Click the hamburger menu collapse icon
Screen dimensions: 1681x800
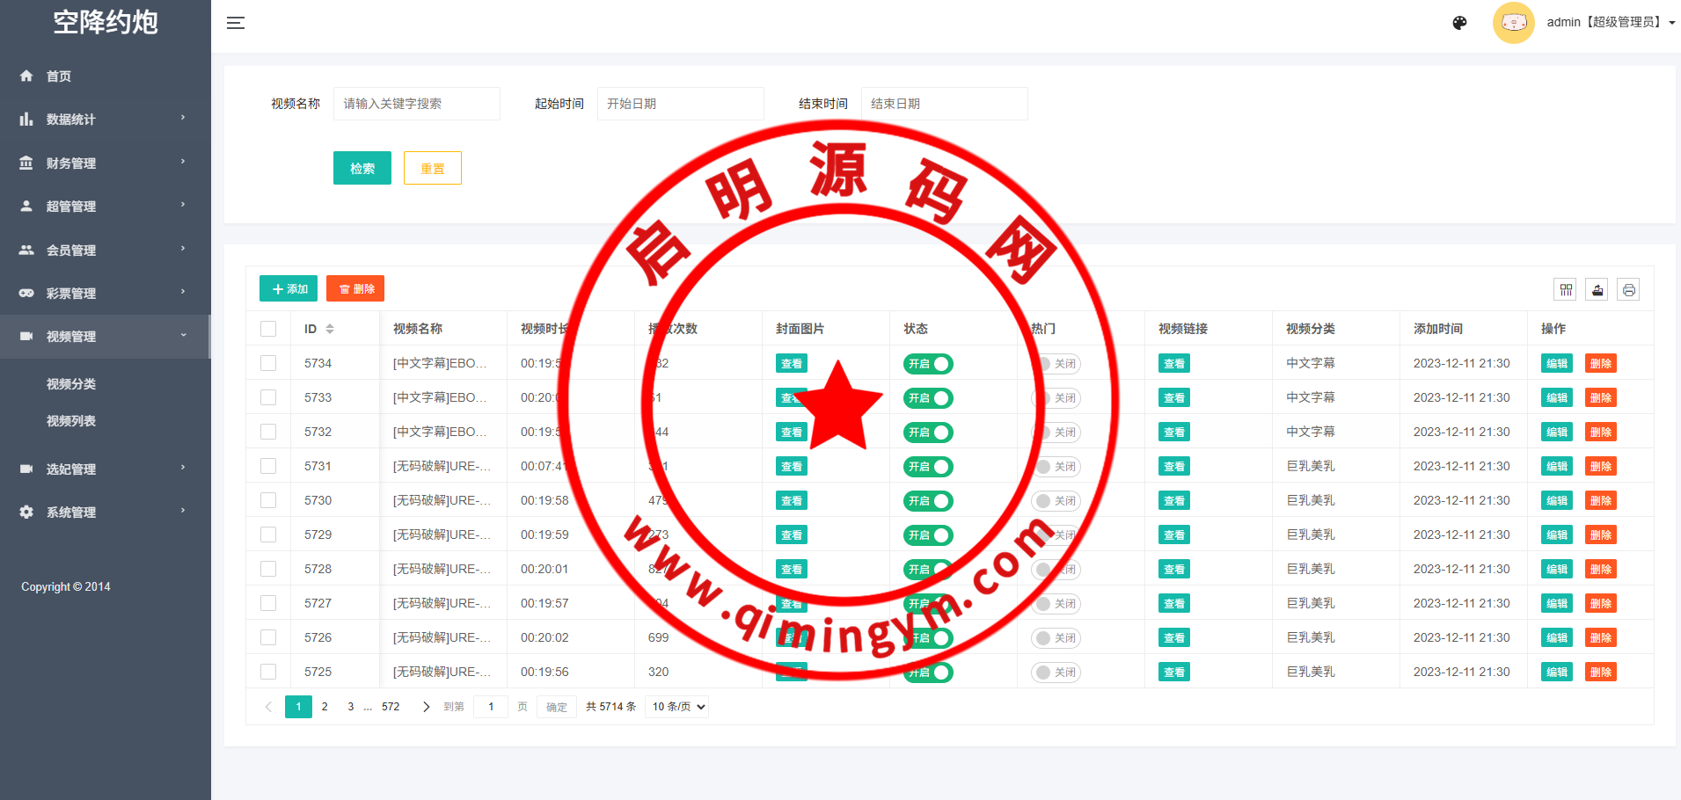pyautogui.click(x=235, y=23)
